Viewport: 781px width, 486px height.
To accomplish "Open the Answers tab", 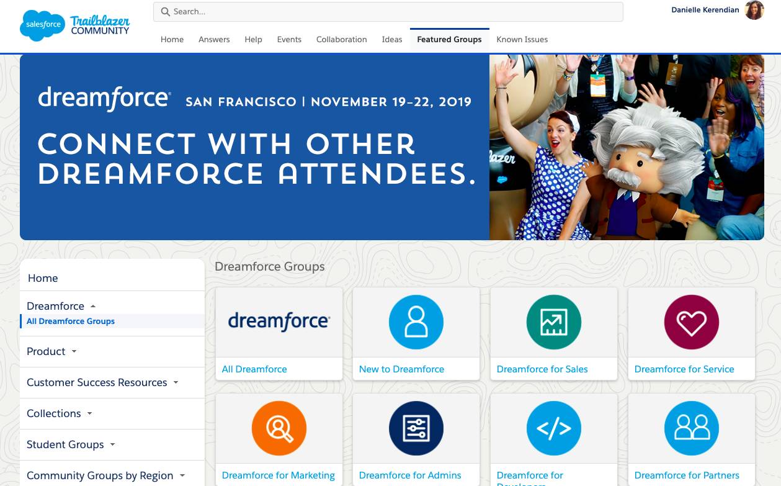I will 214,39.
